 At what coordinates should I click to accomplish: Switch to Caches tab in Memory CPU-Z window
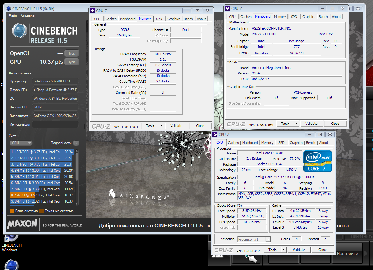point(111,19)
